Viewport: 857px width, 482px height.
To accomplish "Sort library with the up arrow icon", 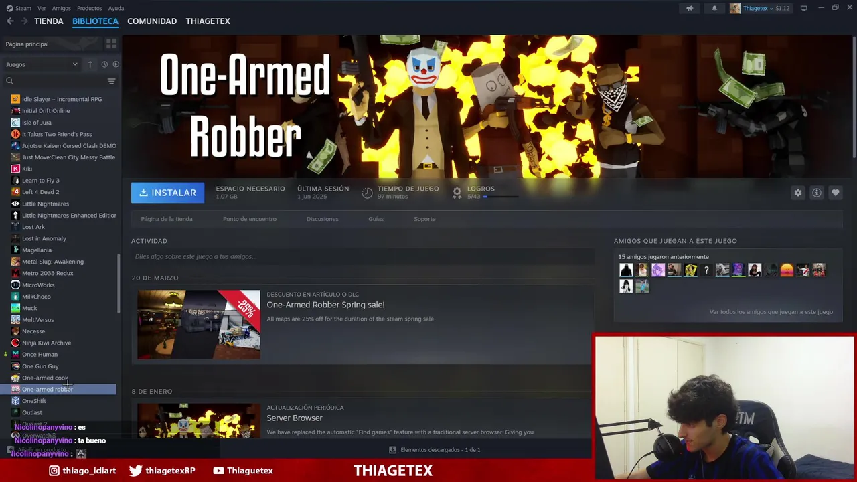I will [x=90, y=64].
